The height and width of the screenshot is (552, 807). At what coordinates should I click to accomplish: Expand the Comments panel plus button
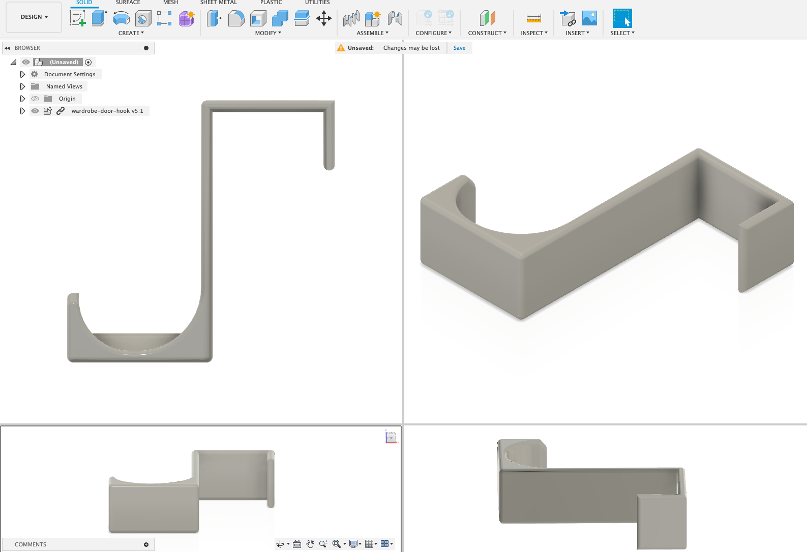coord(146,544)
